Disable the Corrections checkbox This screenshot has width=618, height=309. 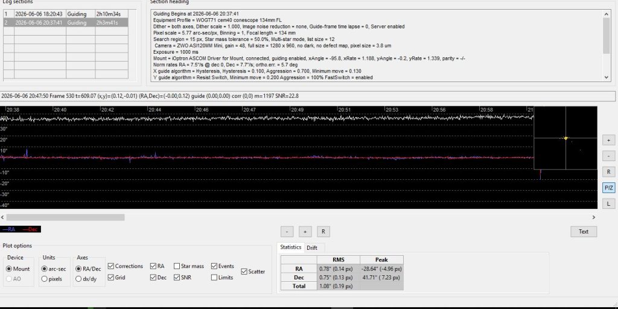111,266
